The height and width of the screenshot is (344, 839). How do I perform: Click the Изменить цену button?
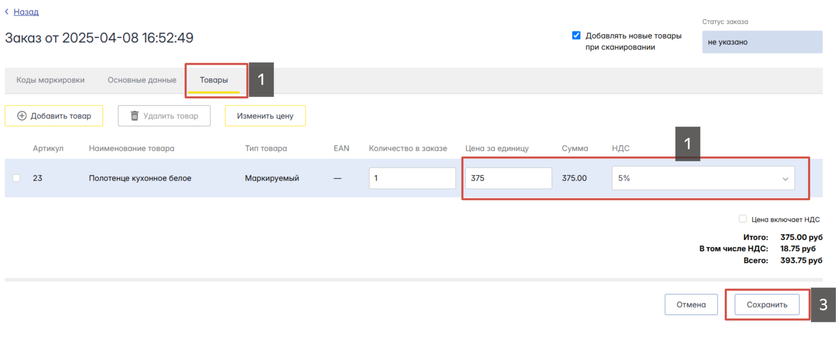[265, 116]
